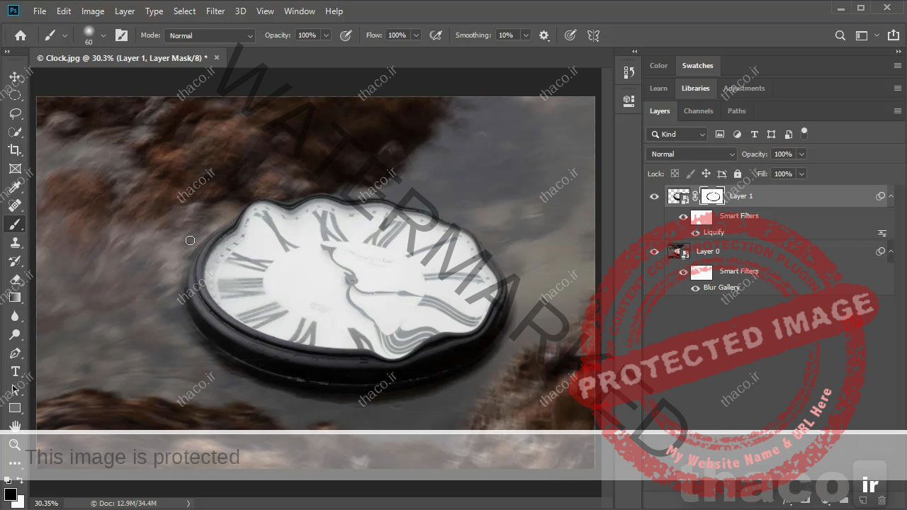Toggle pressure for opacity button
The image size is (907, 510).
click(346, 35)
